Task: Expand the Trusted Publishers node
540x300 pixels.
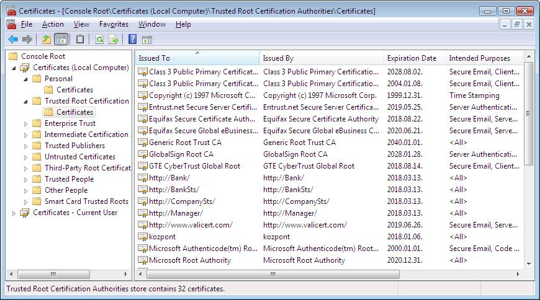Action: click(x=25, y=146)
